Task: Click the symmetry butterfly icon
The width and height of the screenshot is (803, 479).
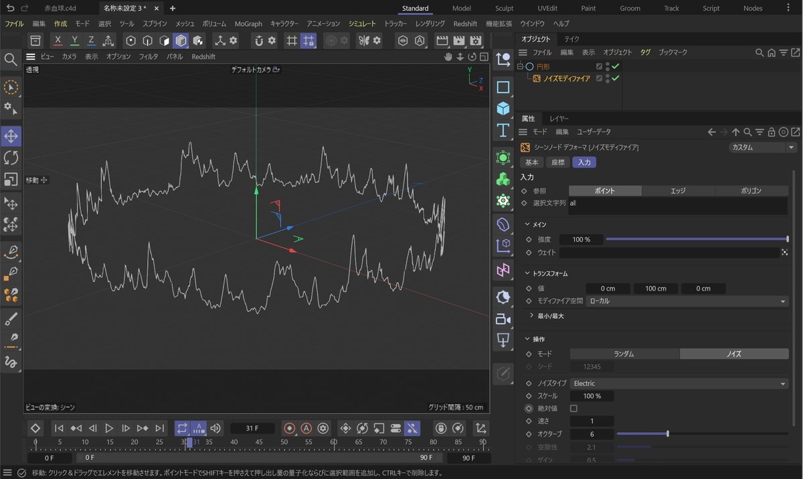Action: tap(363, 40)
